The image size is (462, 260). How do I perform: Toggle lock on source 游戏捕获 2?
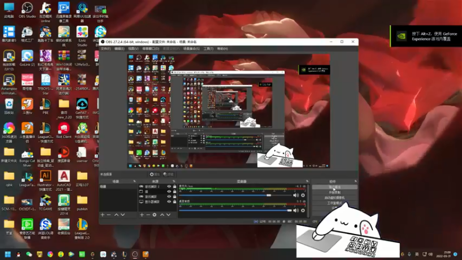(175, 187)
